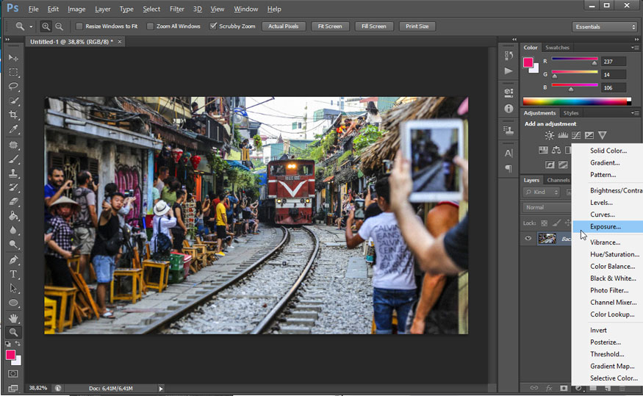The image size is (643, 396).
Task: Select the Crop tool
Action: (x=13, y=115)
